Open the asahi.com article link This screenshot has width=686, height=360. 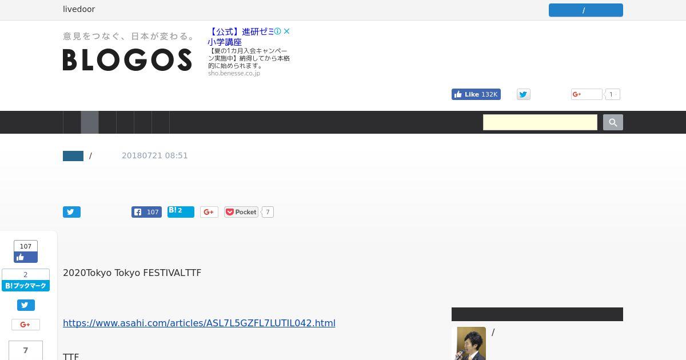(x=199, y=323)
